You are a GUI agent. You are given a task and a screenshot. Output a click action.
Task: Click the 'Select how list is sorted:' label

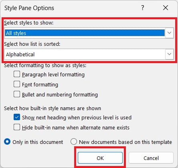click(32, 44)
